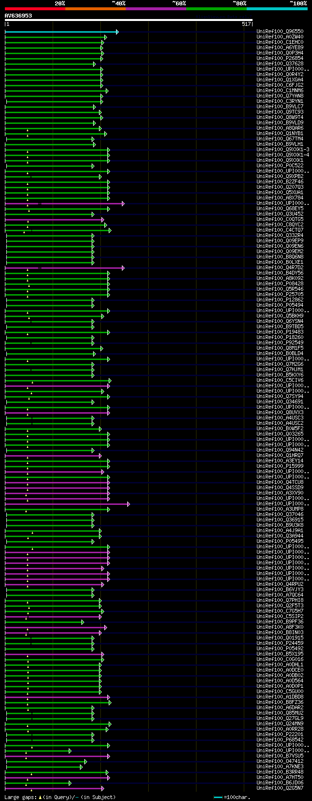Select hit label UniRef100_C6FJG2
312x801 pixels.
point(280,85)
